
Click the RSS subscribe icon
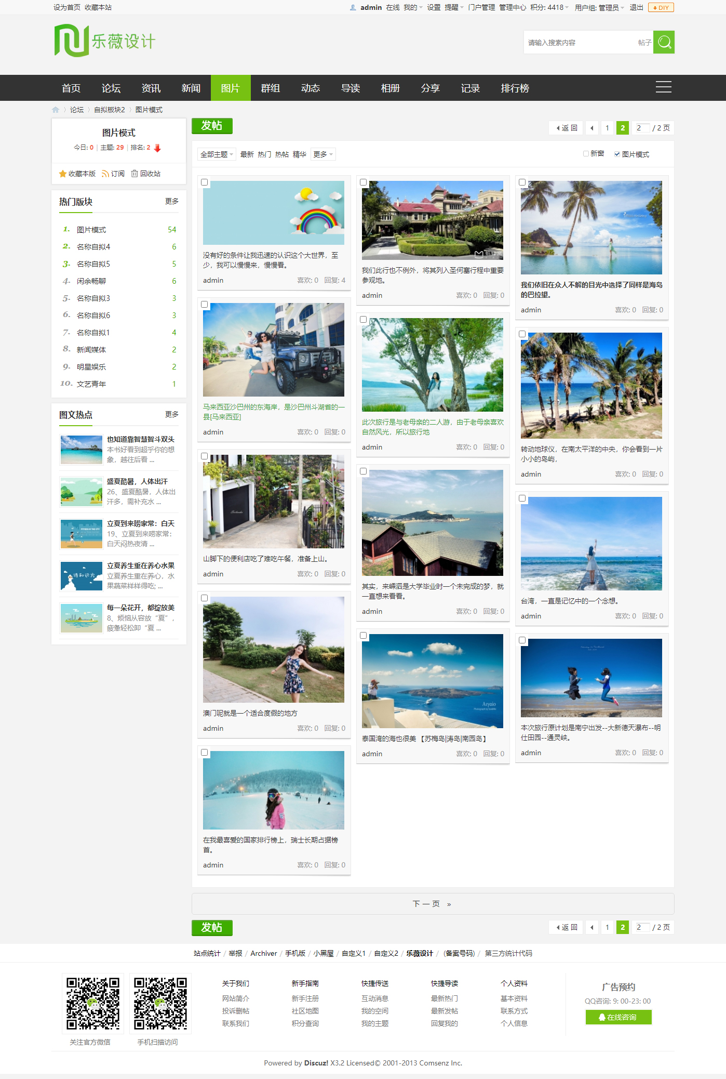click(x=105, y=174)
